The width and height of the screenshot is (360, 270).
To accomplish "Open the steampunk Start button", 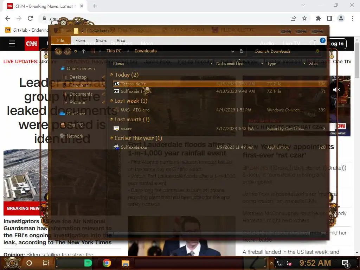I will pos(12,263).
